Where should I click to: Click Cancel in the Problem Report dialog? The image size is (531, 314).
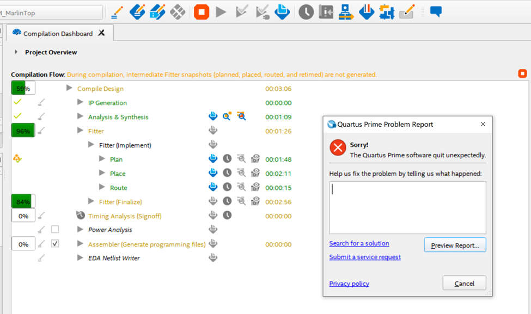465,283
